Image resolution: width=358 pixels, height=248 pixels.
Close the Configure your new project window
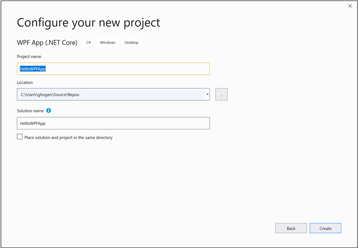pyautogui.click(x=350, y=6)
